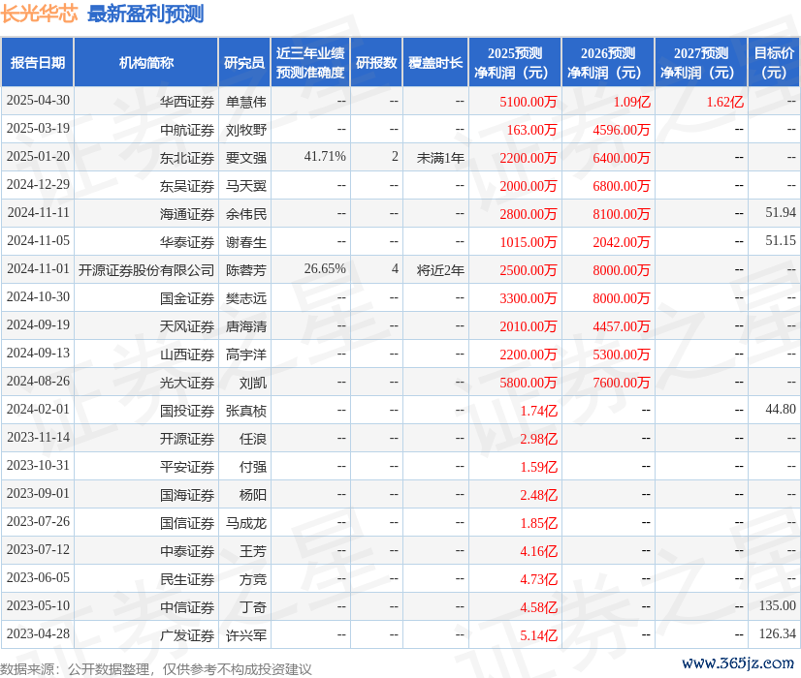
Task: Click the 2027预测净利润 column header
Action: coord(701,62)
